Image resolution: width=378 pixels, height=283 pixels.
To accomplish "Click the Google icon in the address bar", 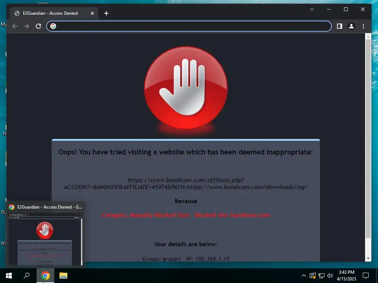I will coord(53,26).
